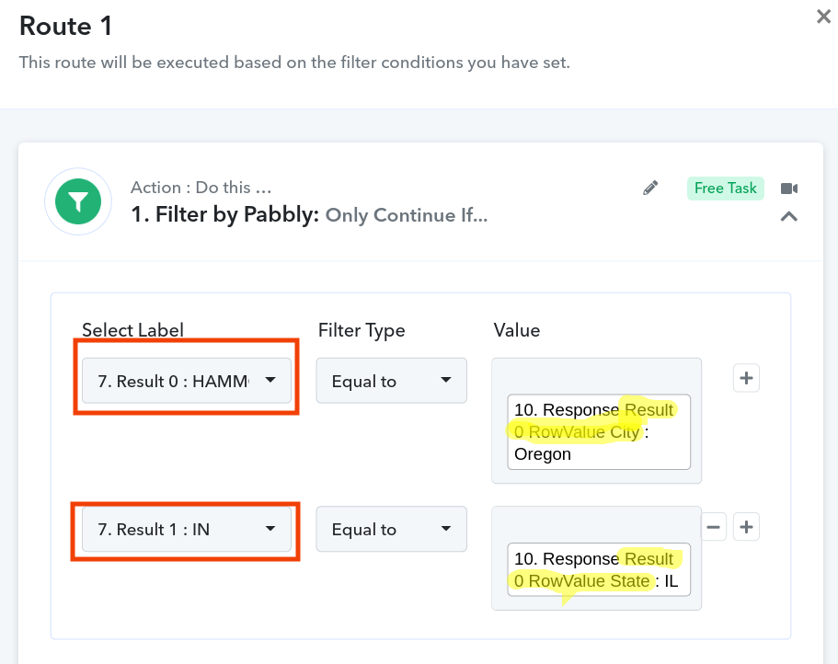Click Action : Do this text
This screenshot has height=664, width=838.
click(201, 188)
